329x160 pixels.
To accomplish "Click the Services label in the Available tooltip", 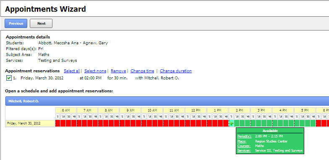I will coord(244,150).
